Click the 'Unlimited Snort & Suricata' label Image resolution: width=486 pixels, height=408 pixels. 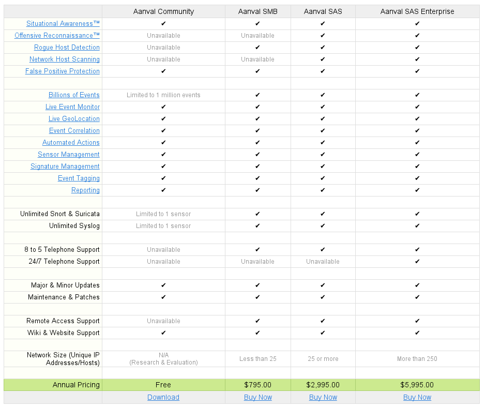click(x=60, y=214)
